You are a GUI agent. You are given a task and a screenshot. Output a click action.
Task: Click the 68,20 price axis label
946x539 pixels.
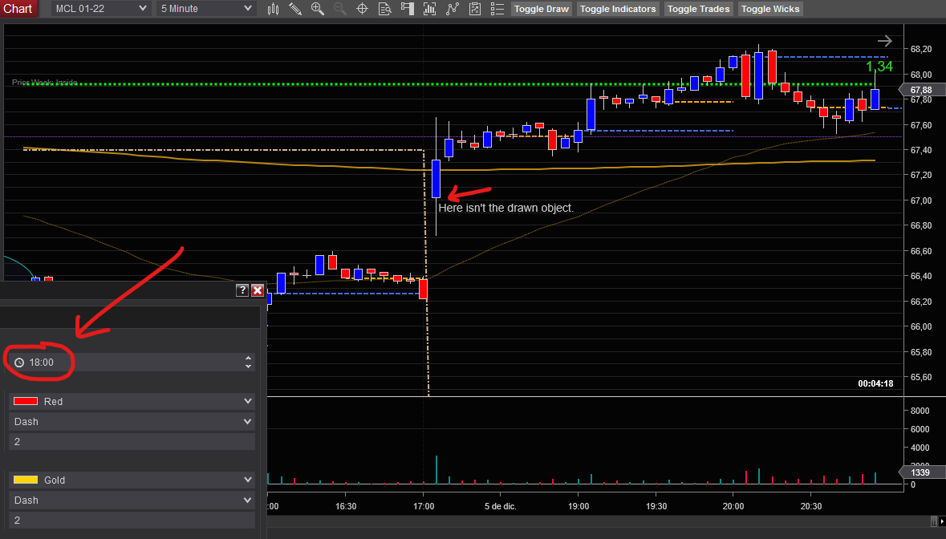920,50
